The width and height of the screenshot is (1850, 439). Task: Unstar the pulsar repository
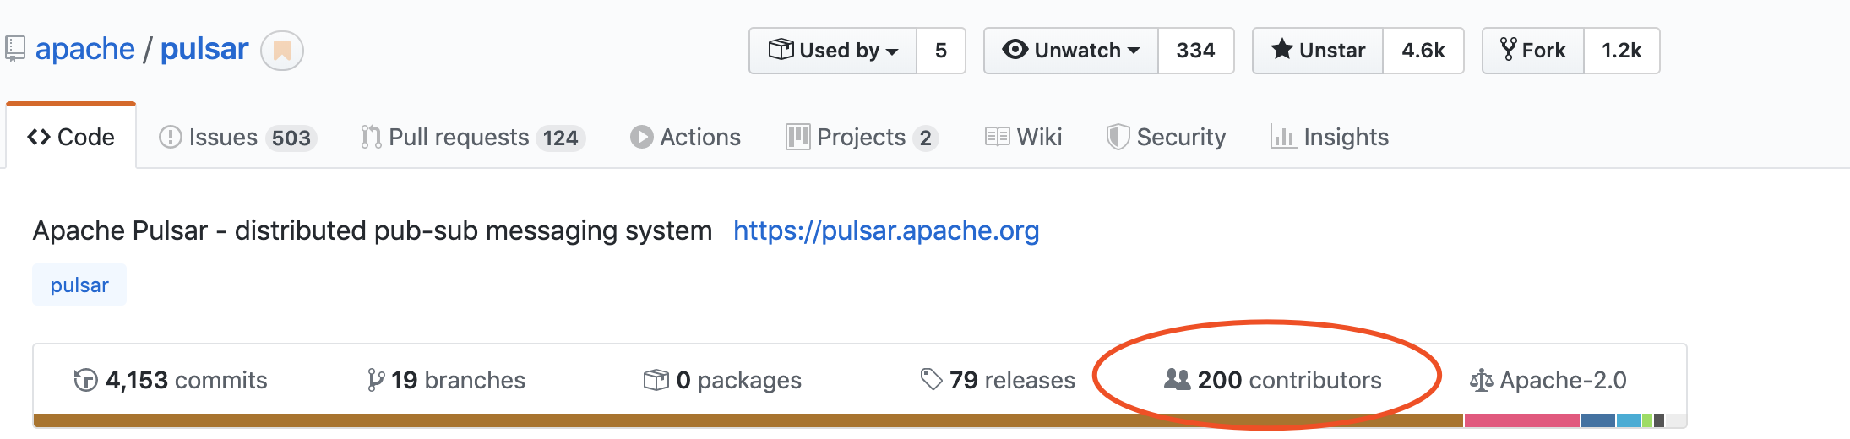[x=1318, y=51]
